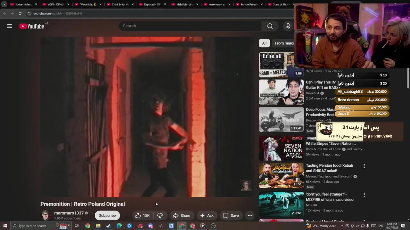410x230 pixels.
Task: Close the Sucker - Marcus tab
Action: (x=36, y=4)
